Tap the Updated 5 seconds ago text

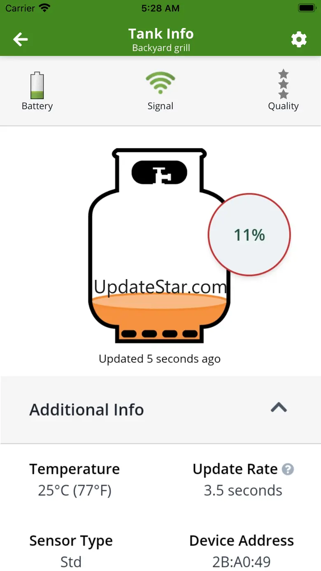[x=160, y=359]
